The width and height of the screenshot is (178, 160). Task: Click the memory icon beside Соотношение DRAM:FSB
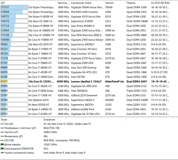click(x=2, y=149)
